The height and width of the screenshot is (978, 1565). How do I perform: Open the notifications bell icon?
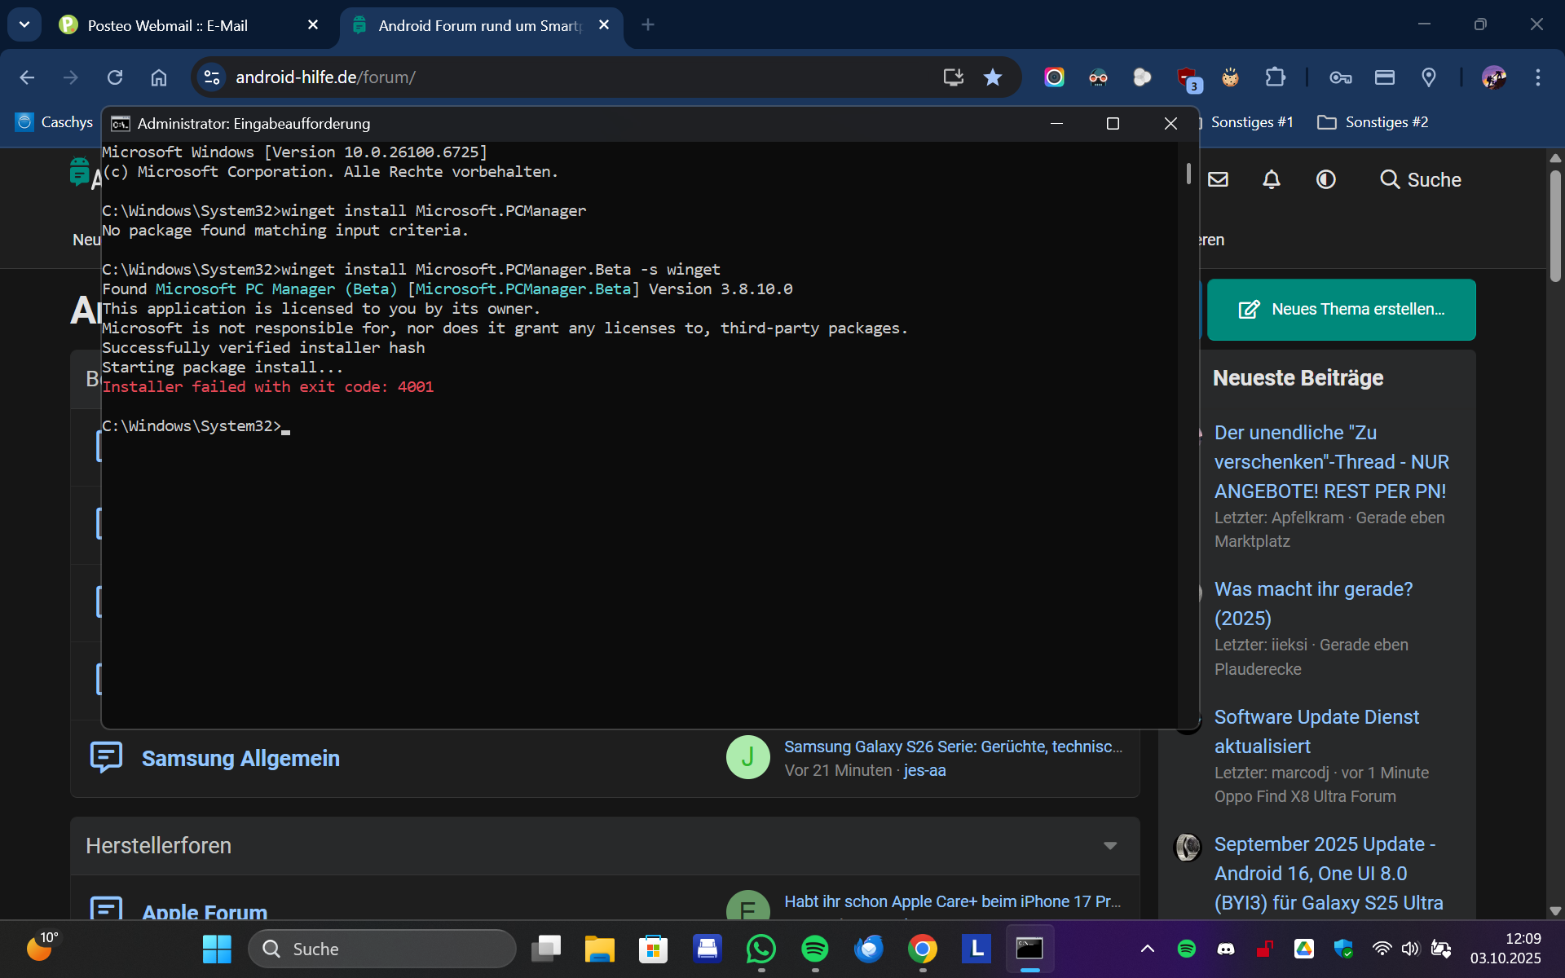[x=1272, y=179]
